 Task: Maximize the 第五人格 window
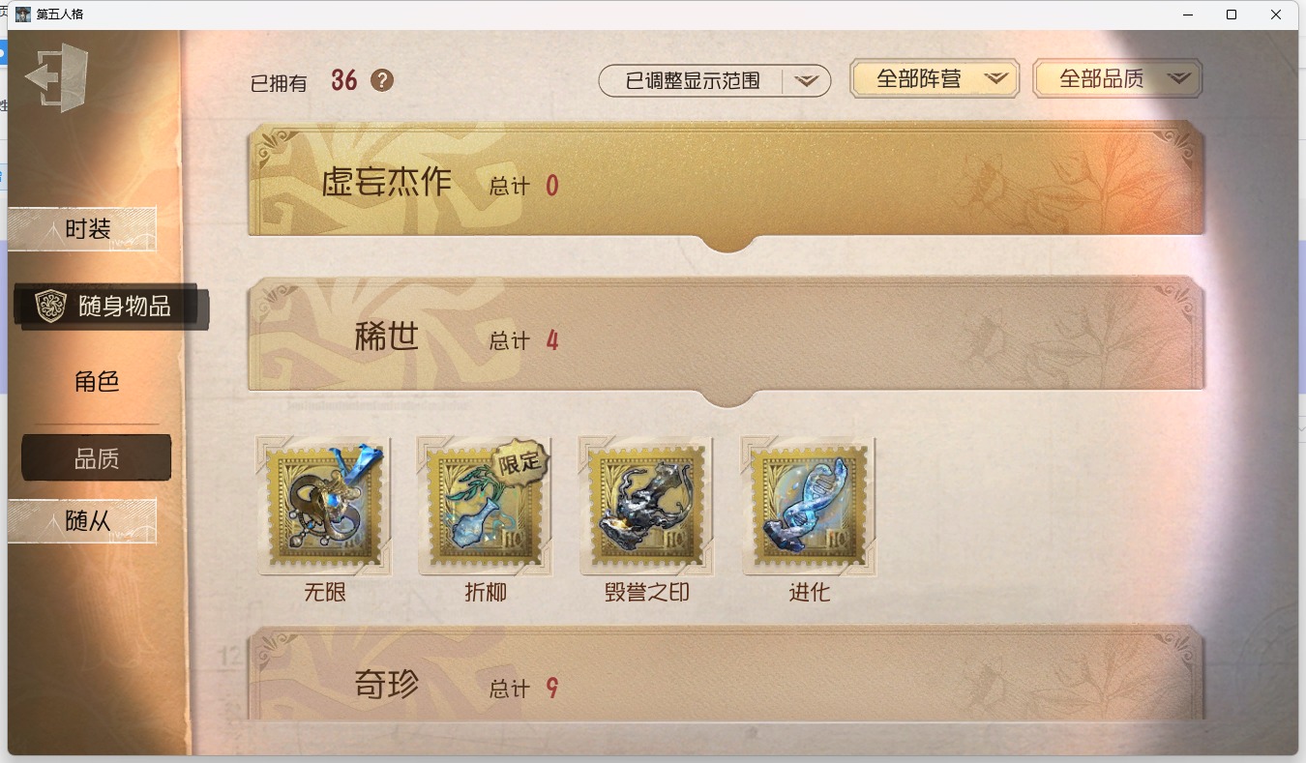coord(1232,15)
